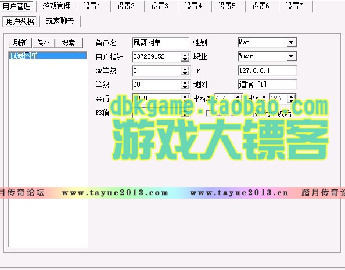345x270 pixels.
Task: Open the 职业 dropdown showing Warr
Action: tap(267, 56)
